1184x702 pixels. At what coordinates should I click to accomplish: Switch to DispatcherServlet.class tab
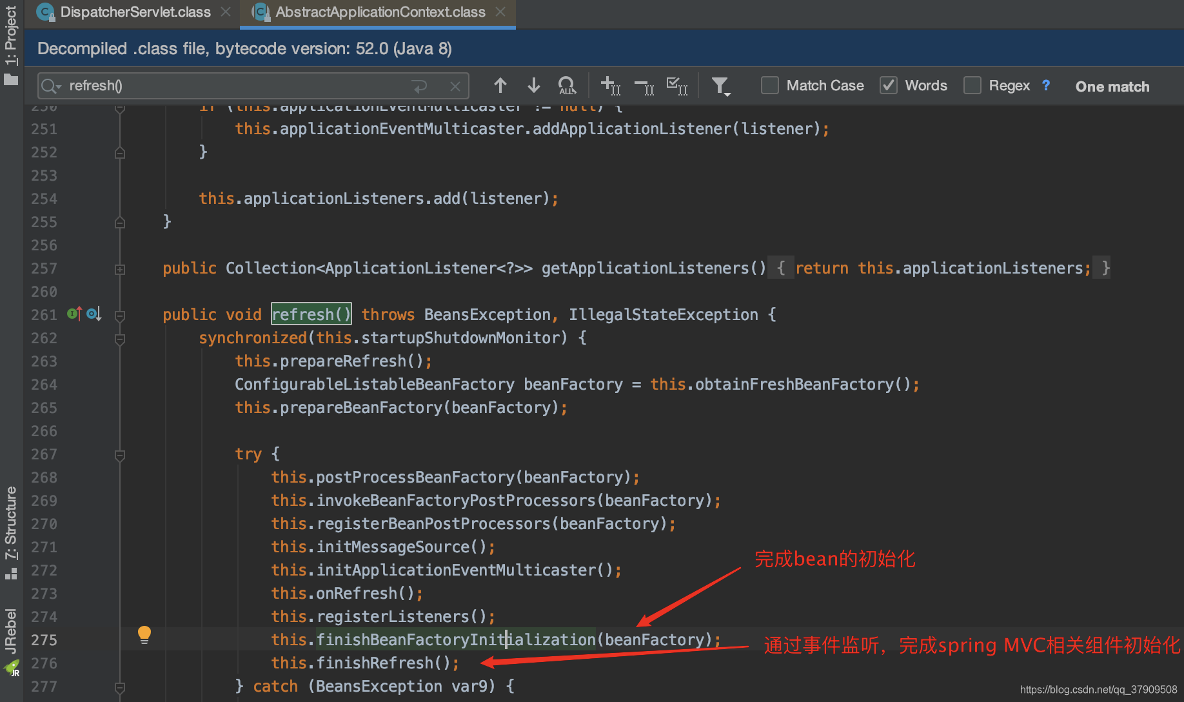pos(135,12)
